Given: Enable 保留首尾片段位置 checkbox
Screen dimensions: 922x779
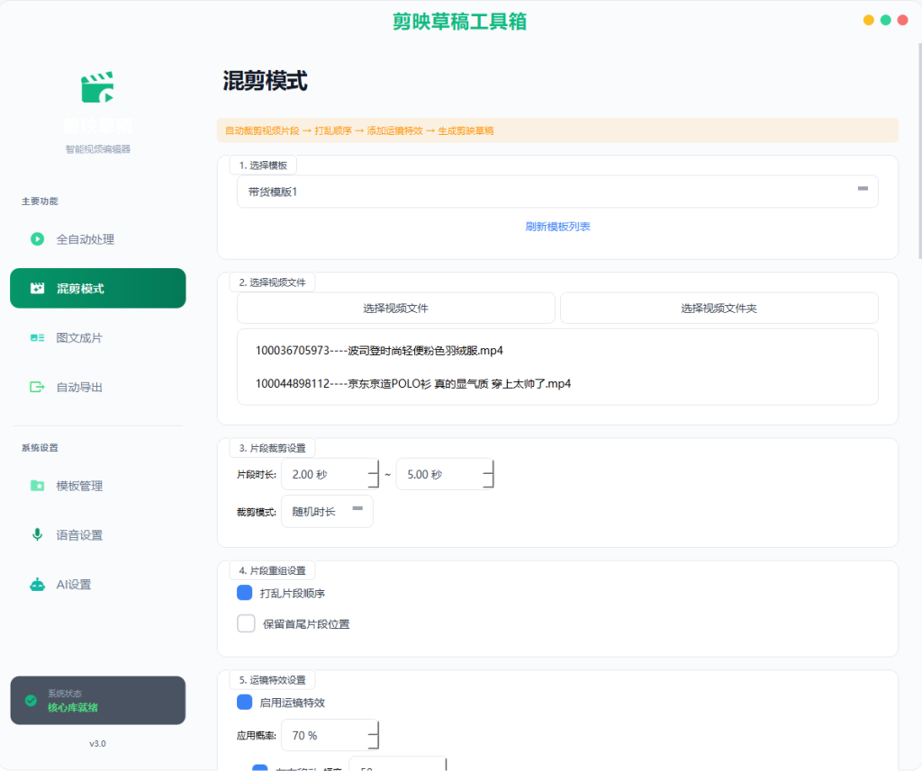Looking at the screenshot, I should click(246, 623).
